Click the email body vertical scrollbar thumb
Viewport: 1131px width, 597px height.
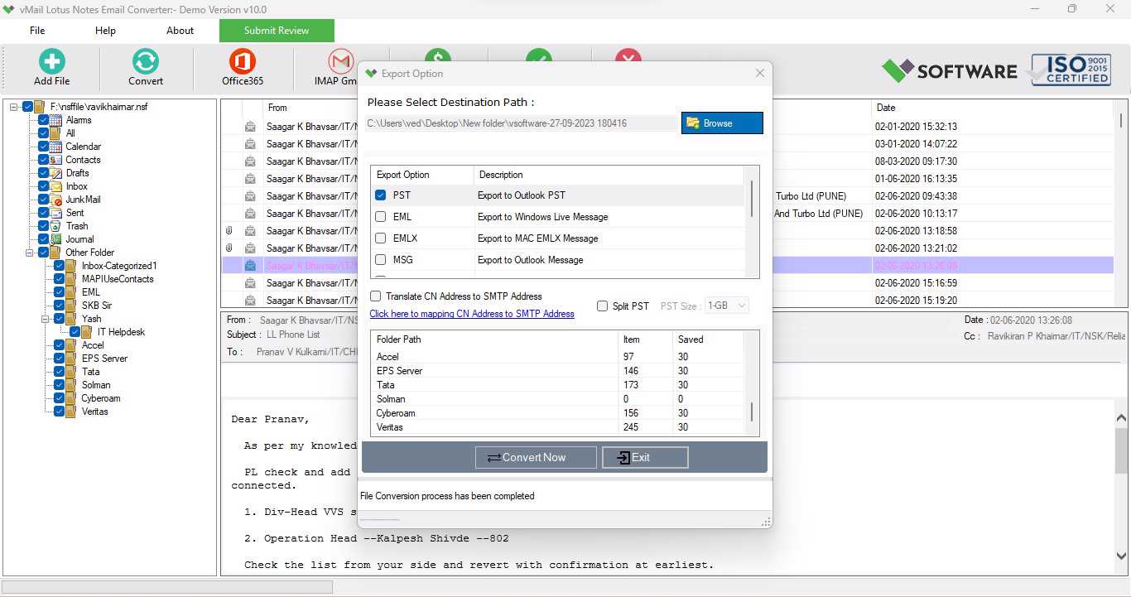coord(1122,450)
